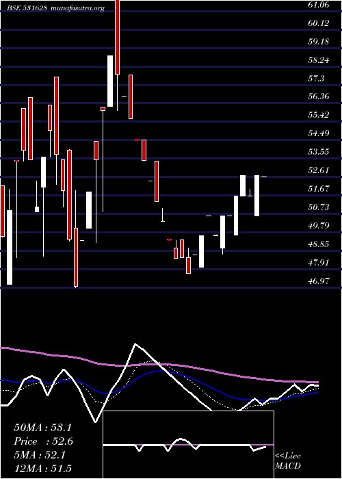The width and height of the screenshot is (342, 479).
Task: Click the 57.3 price axis label
Action: (316, 79)
